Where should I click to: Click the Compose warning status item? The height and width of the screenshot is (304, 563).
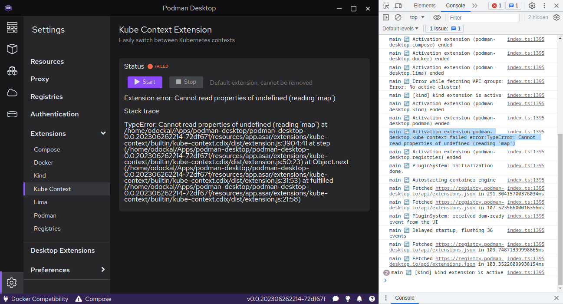point(93,299)
